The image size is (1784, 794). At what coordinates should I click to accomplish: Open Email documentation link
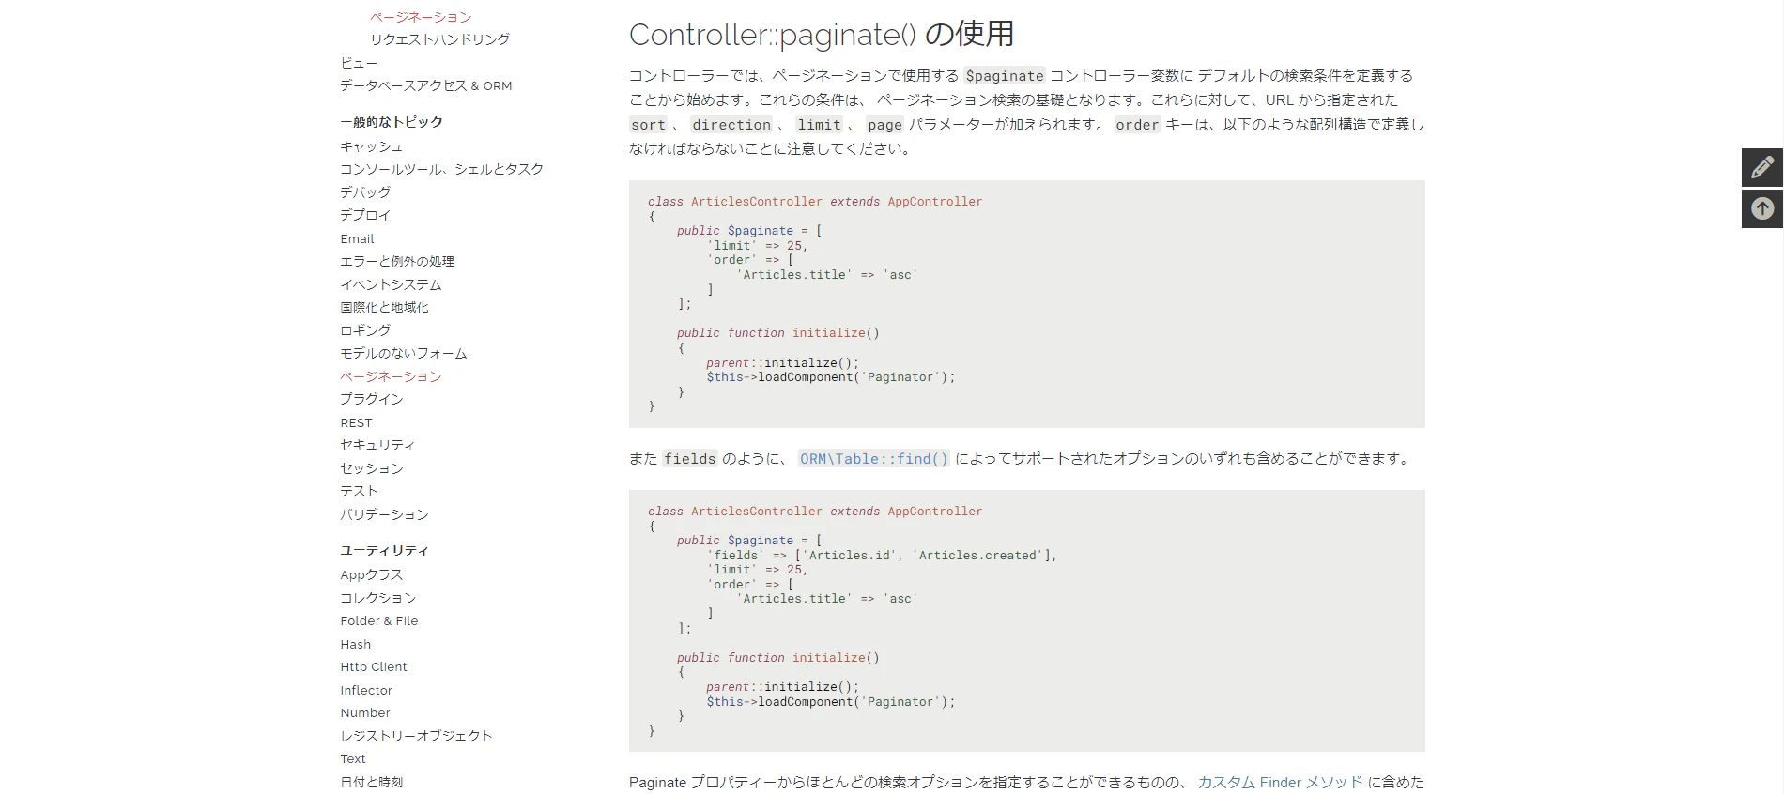pyautogui.click(x=357, y=238)
